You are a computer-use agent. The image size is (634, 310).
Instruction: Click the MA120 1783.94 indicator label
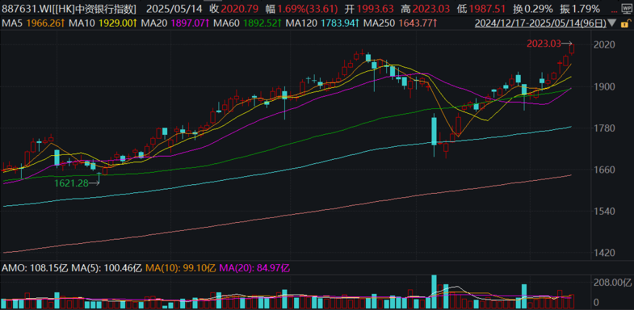pyautogui.click(x=323, y=23)
